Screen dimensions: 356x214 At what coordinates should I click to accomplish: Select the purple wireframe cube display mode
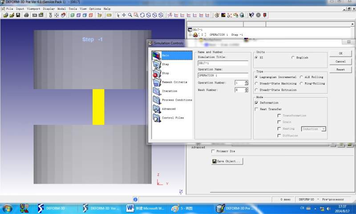tap(79, 15)
